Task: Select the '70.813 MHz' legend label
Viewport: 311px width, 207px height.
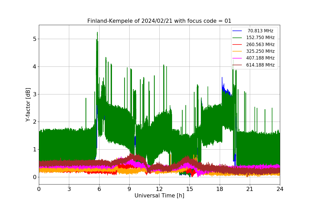Action: coord(260,31)
